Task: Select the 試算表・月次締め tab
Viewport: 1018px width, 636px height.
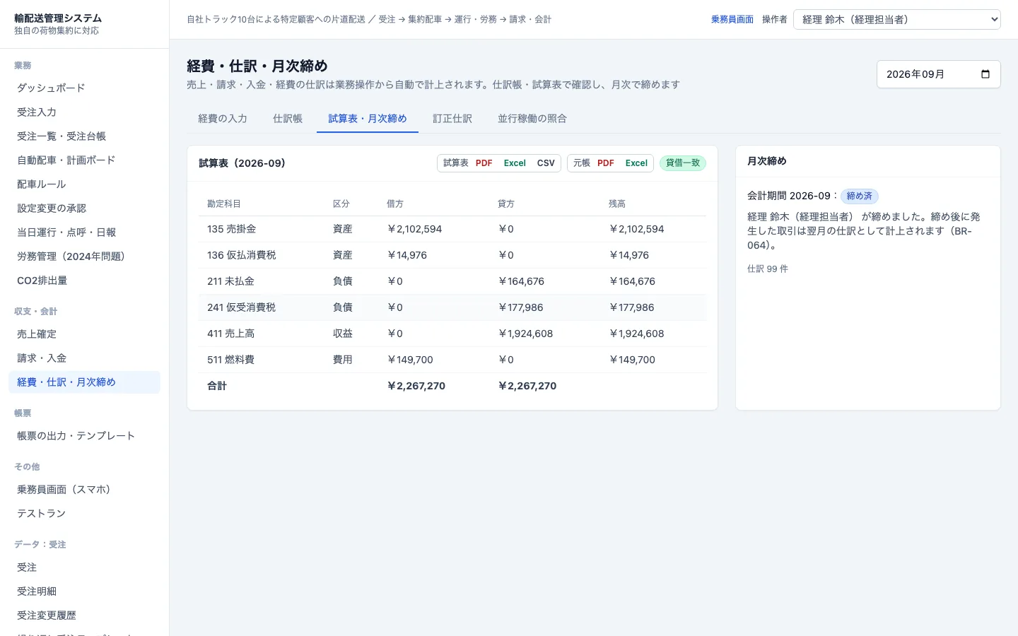Action: [368, 119]
